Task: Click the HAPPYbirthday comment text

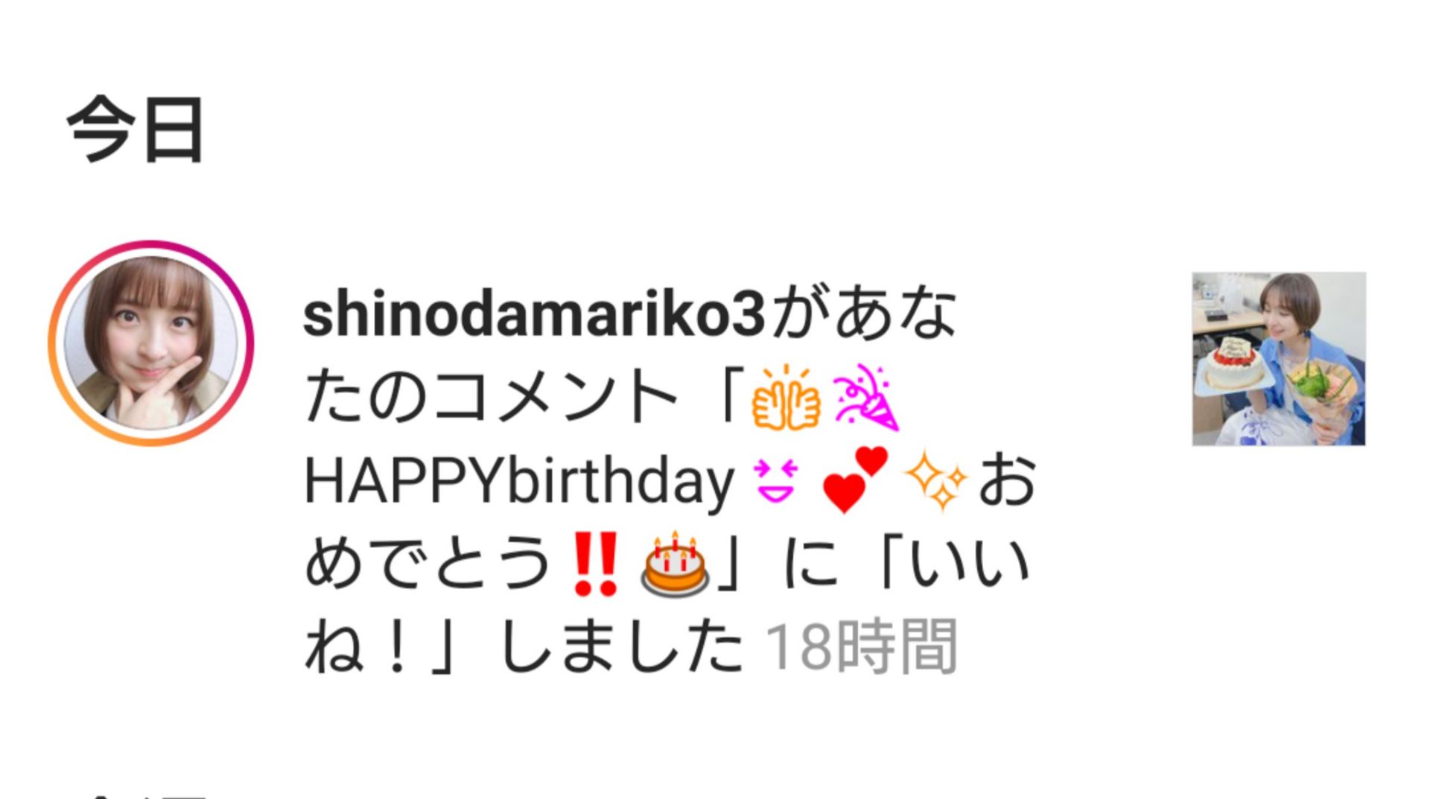Action: 519,482
